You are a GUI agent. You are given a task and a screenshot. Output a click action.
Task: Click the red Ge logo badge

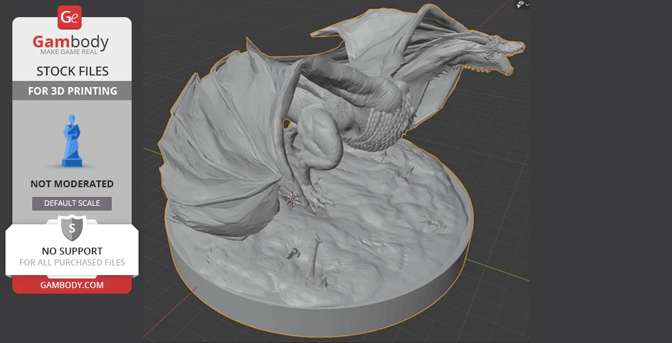click(x=71, y=17)
